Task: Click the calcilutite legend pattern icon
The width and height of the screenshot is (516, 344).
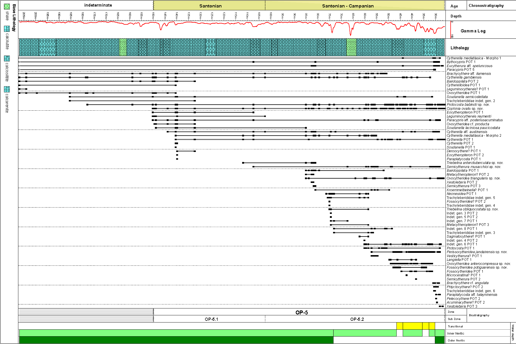Action: [7, 29]
